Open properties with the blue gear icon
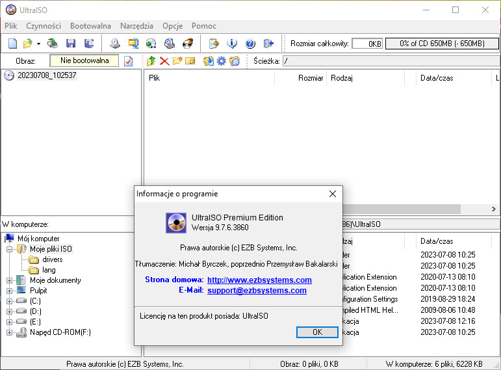Screen dimensions: 501x370 [x=221, y=60]
